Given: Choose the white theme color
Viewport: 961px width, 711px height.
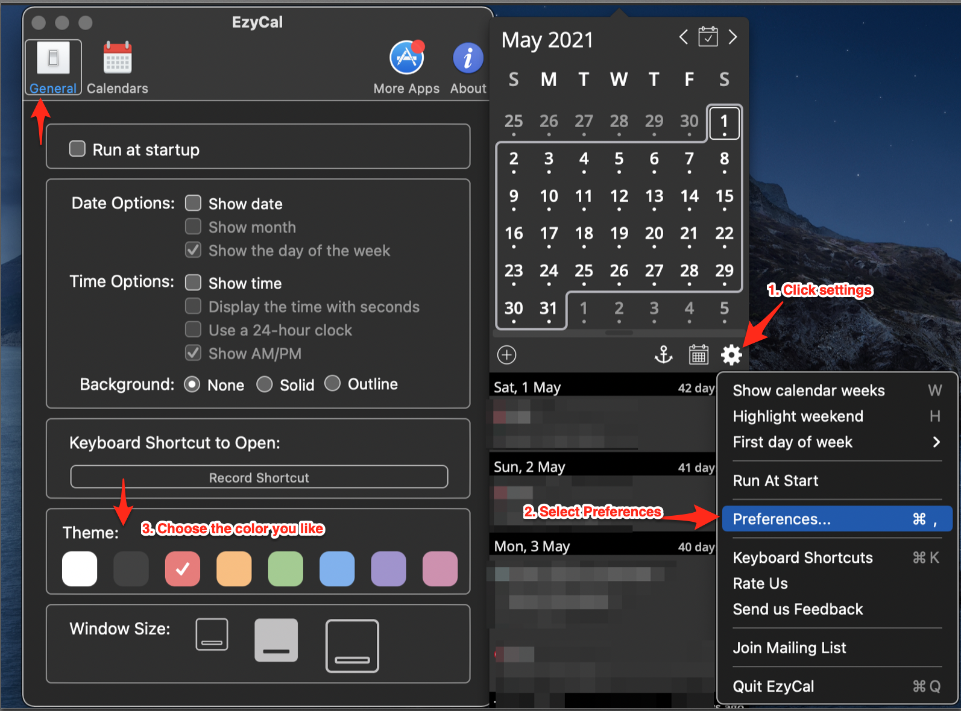Looking at the screenshot, I should [80, 569].
